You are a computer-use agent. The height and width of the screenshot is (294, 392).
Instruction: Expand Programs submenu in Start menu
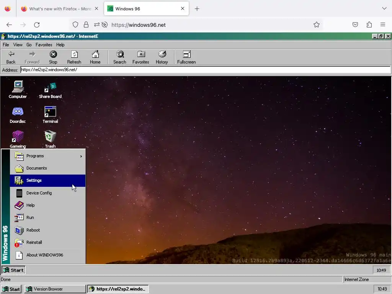pos(48,156)
